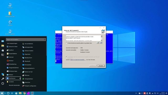The width and height of the screenshot is (168, 95).
Task: Click the weather temperature indicator in tray
Action: pyautogui.click(x=141, y=93)
